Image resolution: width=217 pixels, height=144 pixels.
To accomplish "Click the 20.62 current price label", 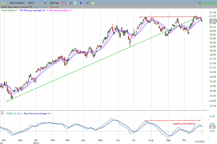I will [x=213, y=21].
